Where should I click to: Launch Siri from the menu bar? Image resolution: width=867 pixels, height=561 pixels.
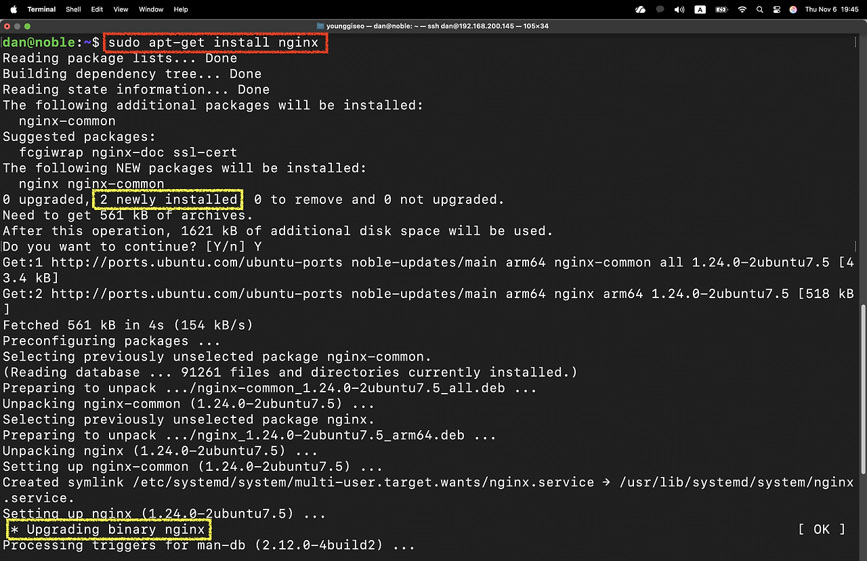[793, 9]
